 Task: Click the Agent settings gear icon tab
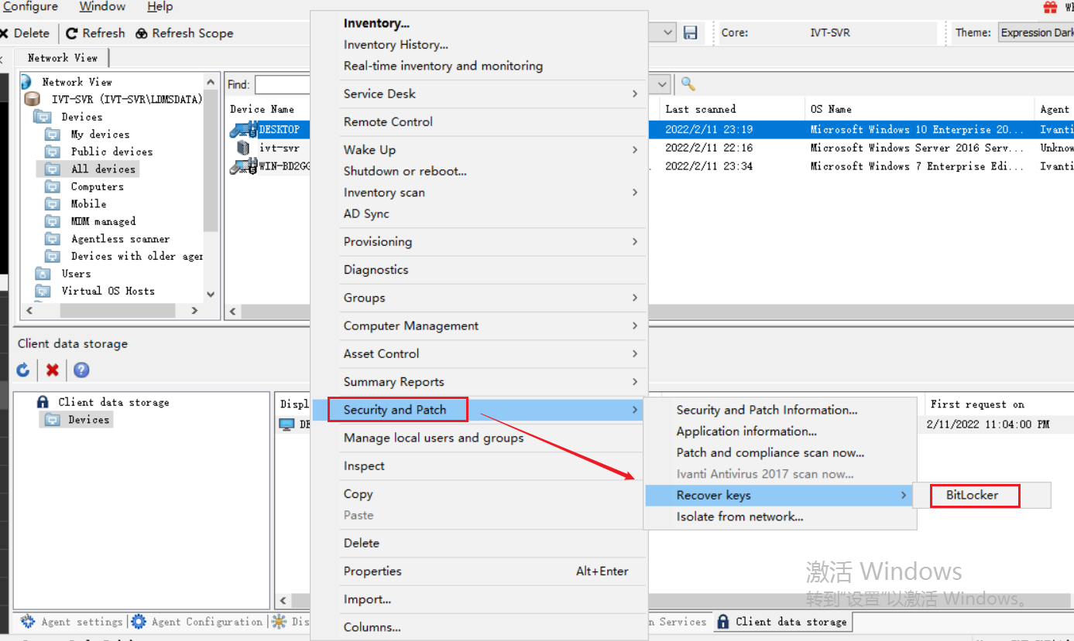(28, 622)
